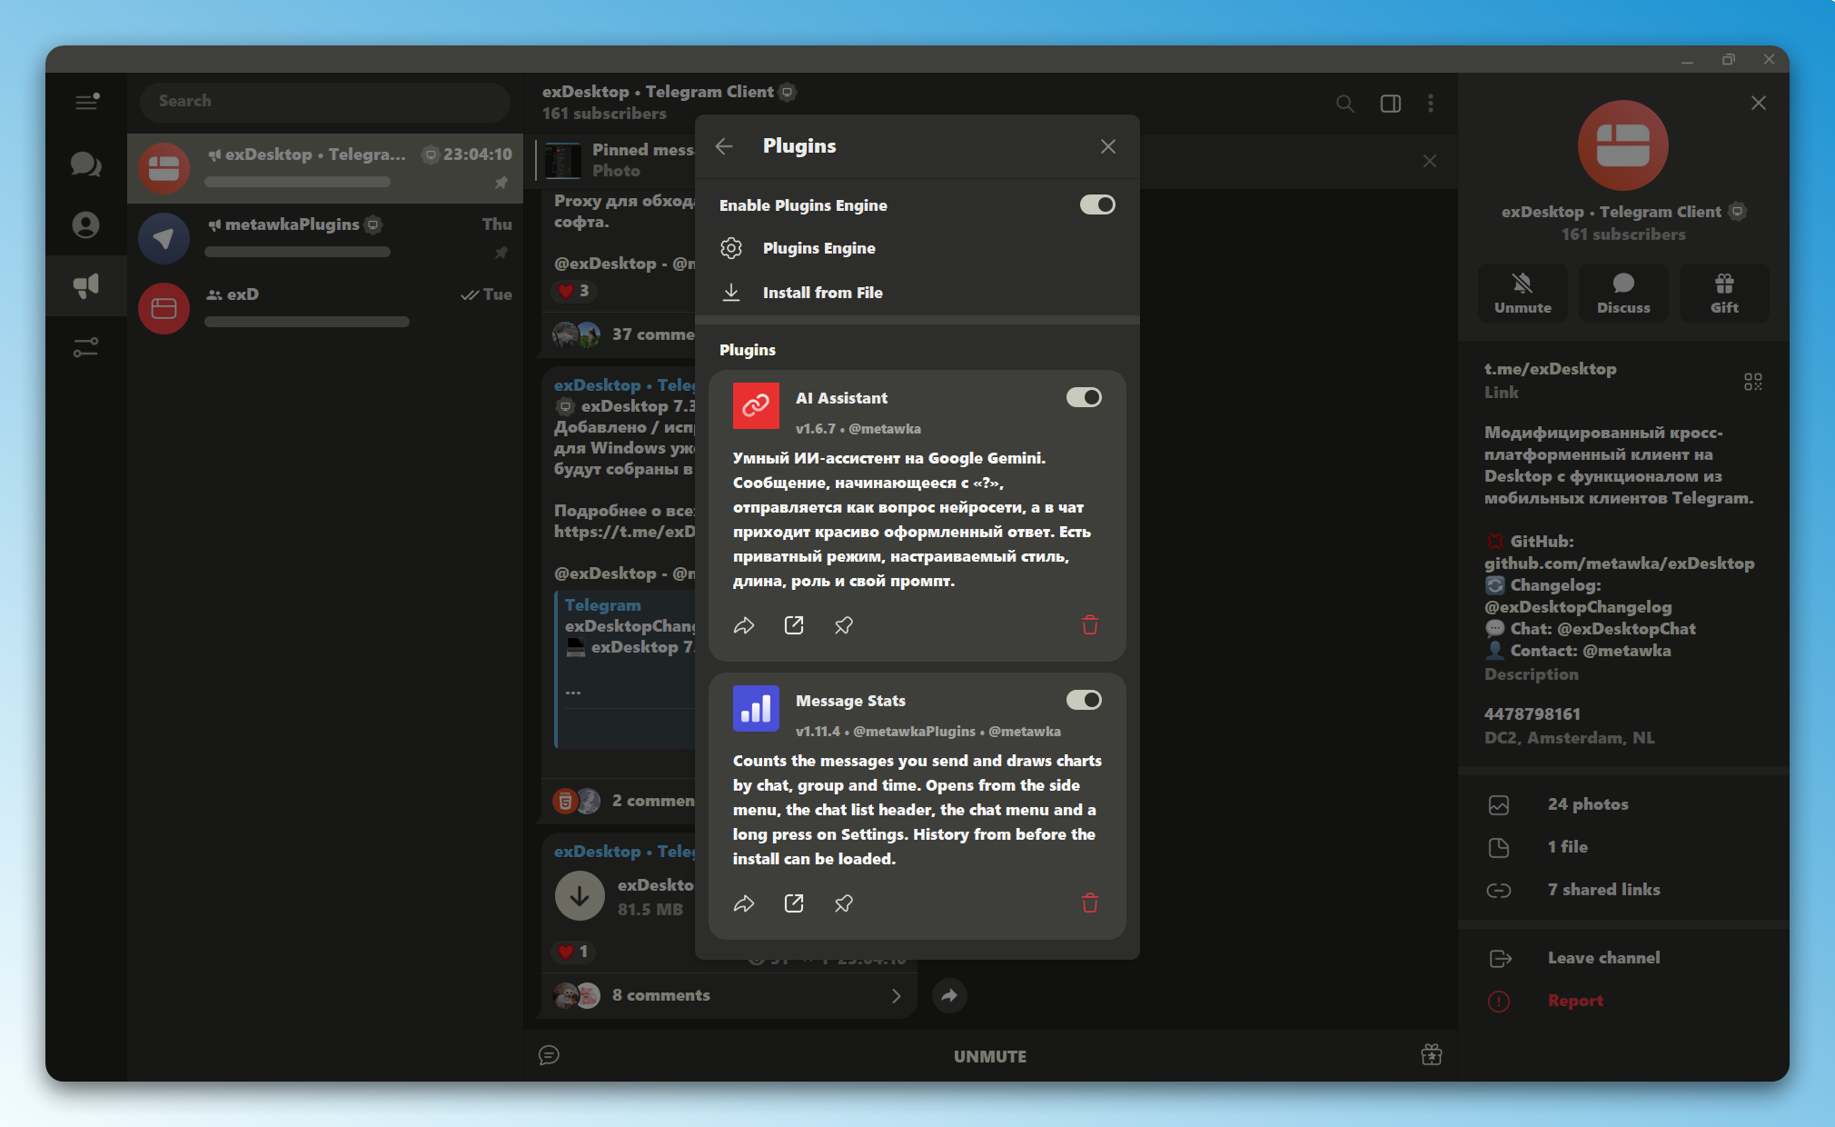The width and height of the screenshot is (1835, 1127).
Task: Disable the AI Assistant plugin toggle
Action: (1084, 397)
